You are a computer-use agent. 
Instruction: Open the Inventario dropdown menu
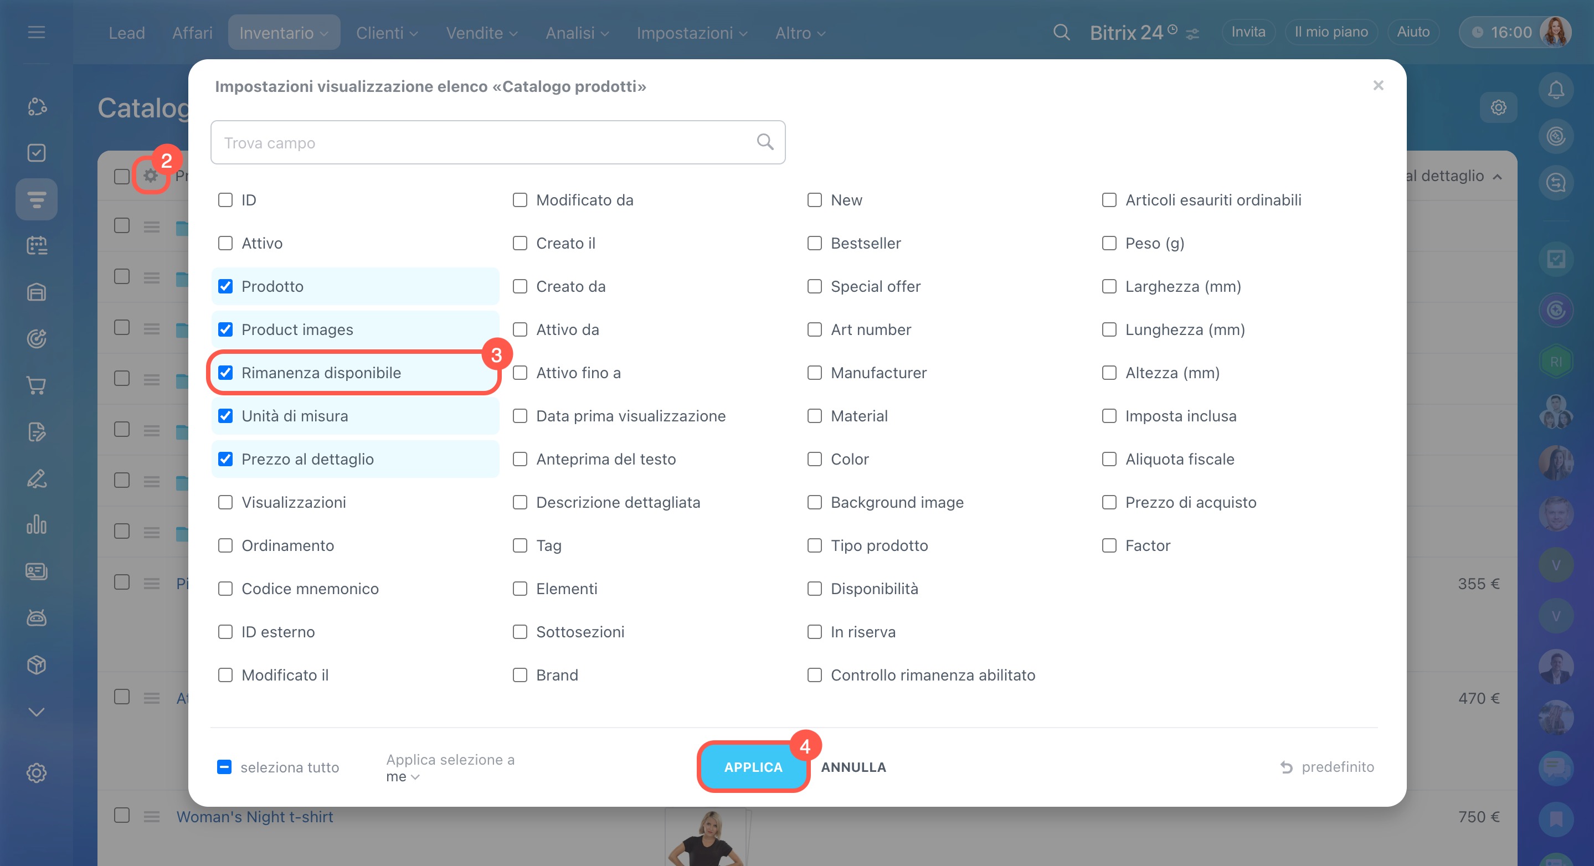coord(284,33)
